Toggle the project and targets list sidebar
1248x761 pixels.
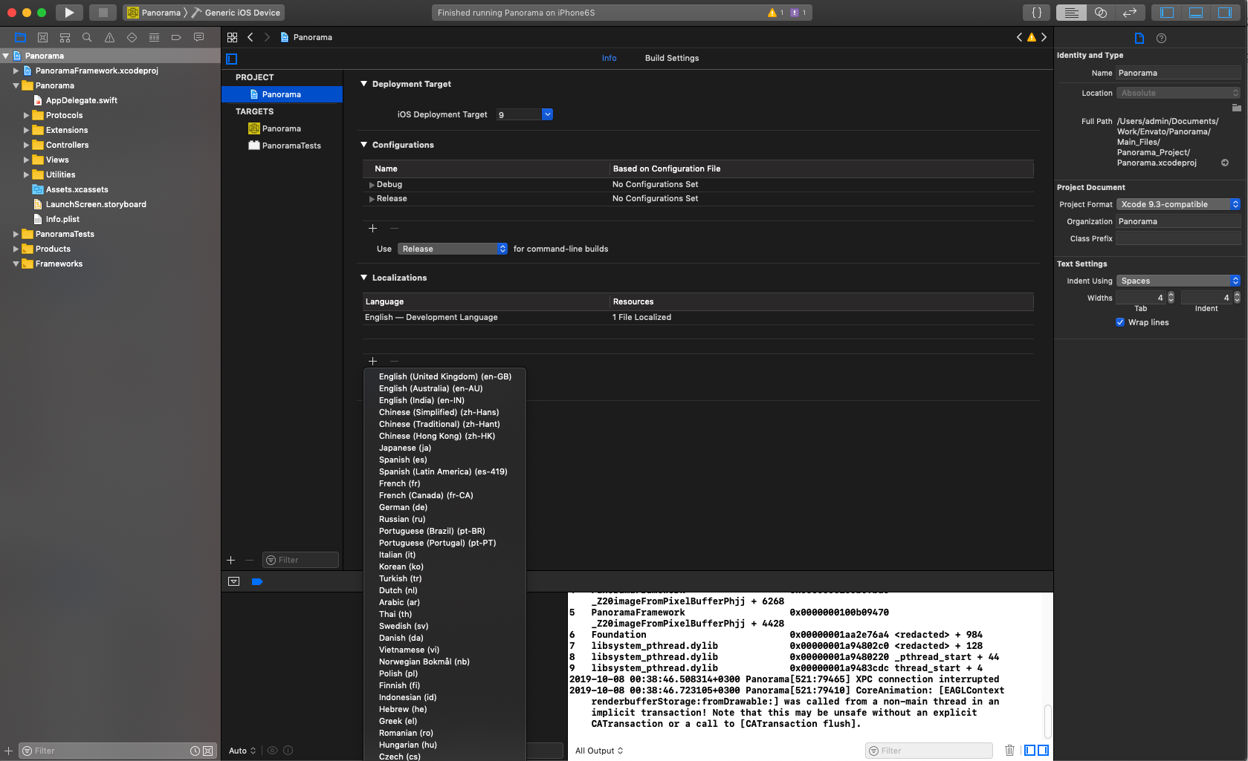pos(232,59)
